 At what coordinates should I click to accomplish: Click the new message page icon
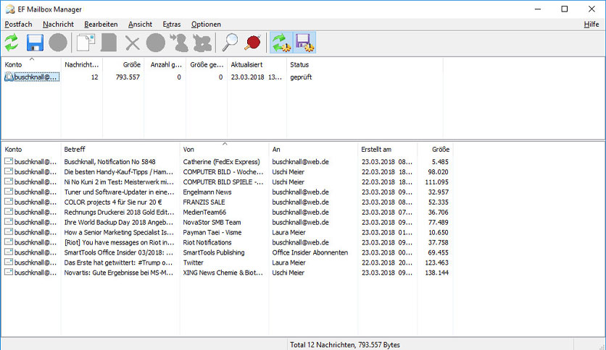coord(86,43)
